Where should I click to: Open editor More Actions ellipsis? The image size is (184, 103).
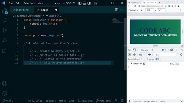click(x=122, y=10)
